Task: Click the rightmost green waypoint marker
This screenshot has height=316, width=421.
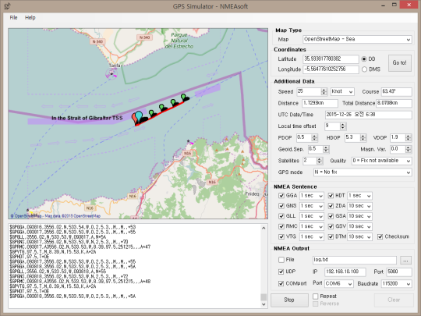Action: point(183,97)
